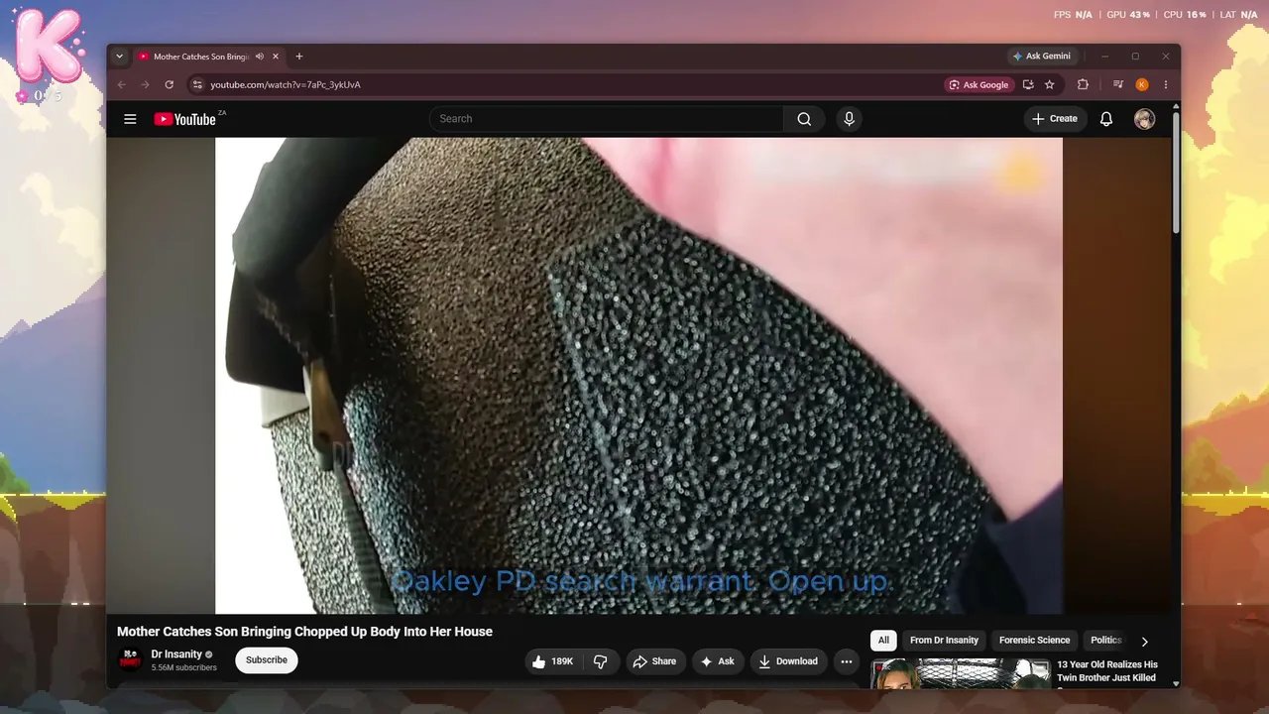Share this video
Image resolution: width=1269 pixels, height=714 pixels.
pyautogui.click(x=654, y=661)
